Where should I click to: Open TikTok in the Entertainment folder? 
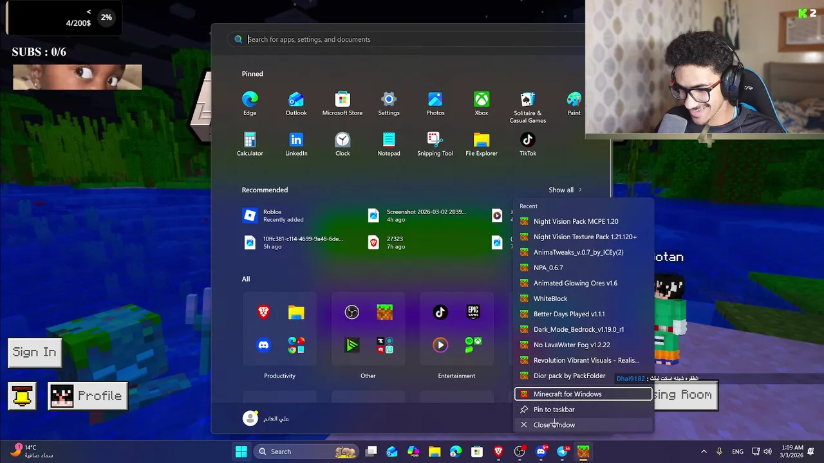(440, 313)
